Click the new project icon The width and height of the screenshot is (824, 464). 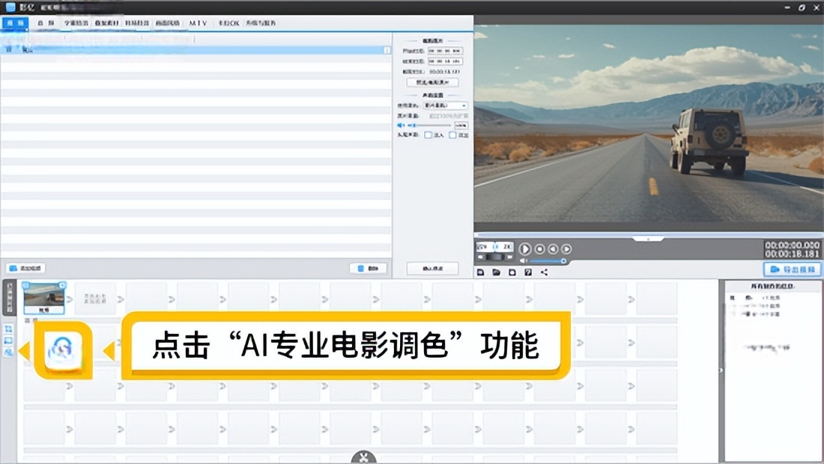point(480,272)
